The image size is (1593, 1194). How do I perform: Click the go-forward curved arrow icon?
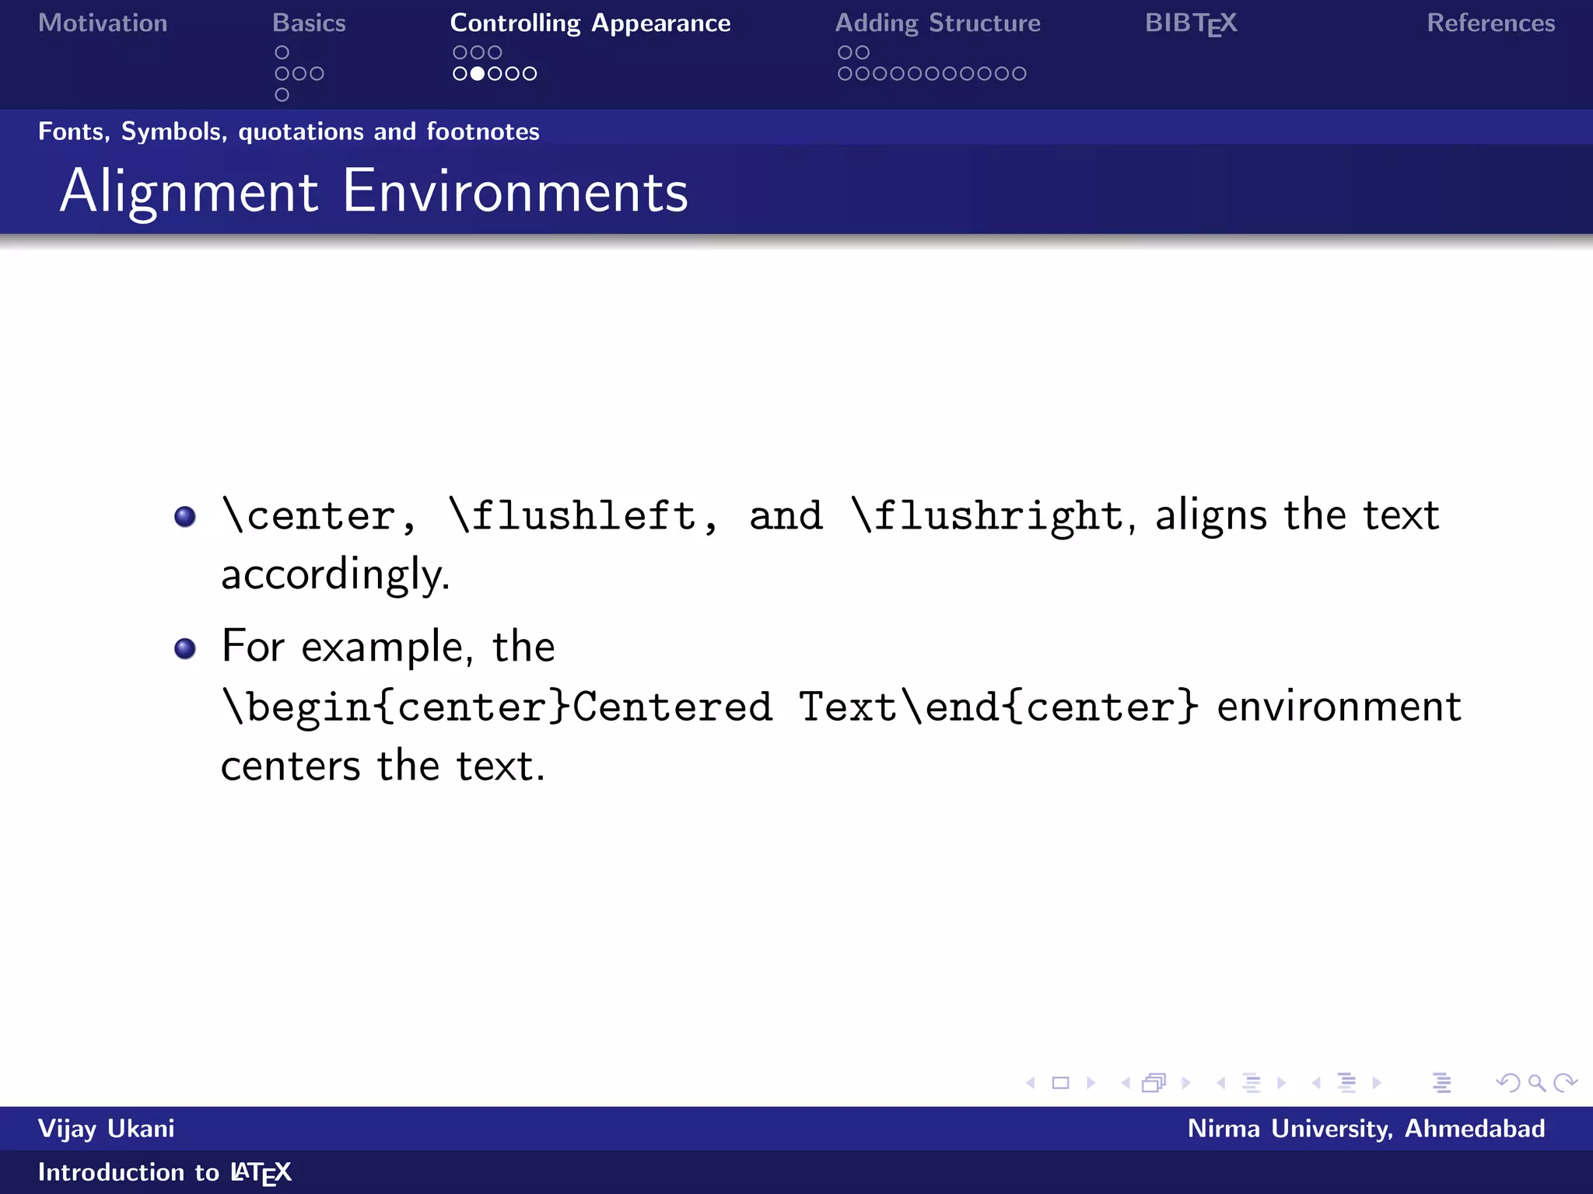(x=1564, y=1083)
